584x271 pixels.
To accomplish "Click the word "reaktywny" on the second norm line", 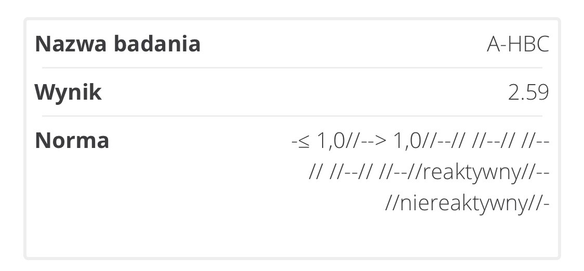I will pos(472,172).
